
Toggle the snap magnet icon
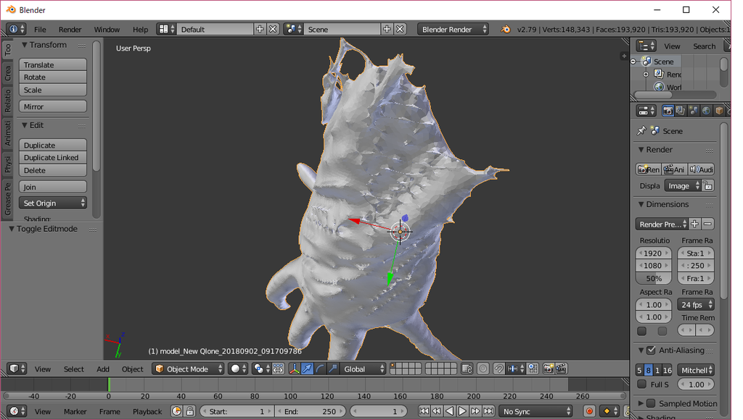pos(498,369)
